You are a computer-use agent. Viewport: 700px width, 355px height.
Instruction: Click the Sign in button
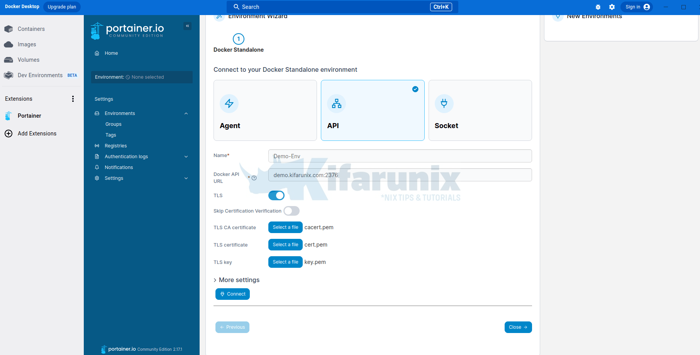[x=637, y=7]
